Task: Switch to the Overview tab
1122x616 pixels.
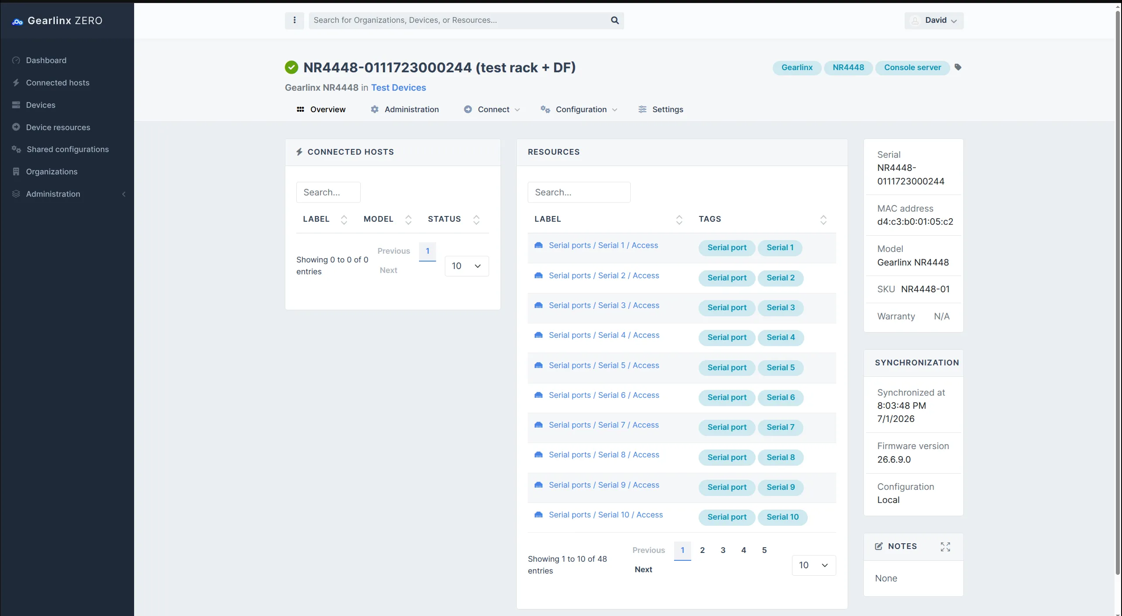Action: pos(321,110)
